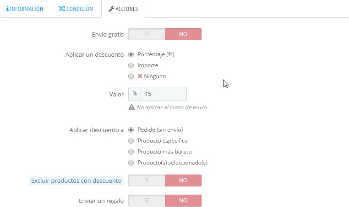Open the Información tab
349x207 pixels.
25,9
